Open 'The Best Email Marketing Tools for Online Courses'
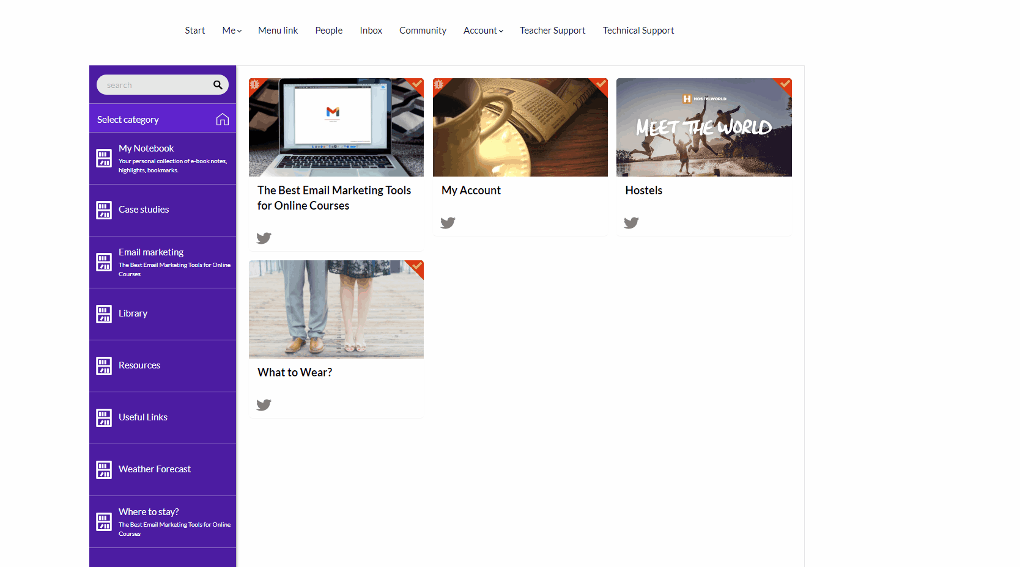1020x567 pixels. tap(334, 197)
